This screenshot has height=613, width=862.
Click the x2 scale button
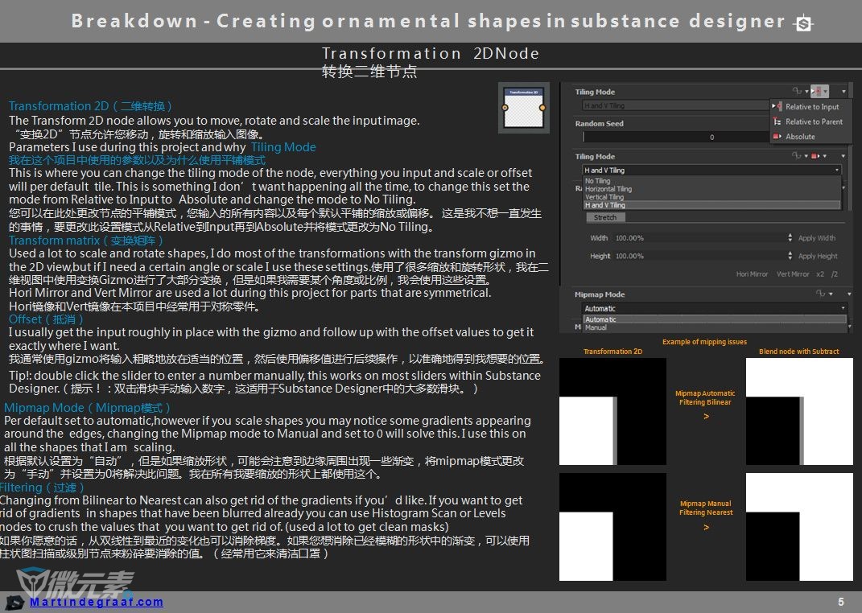(x=820, y=274)
